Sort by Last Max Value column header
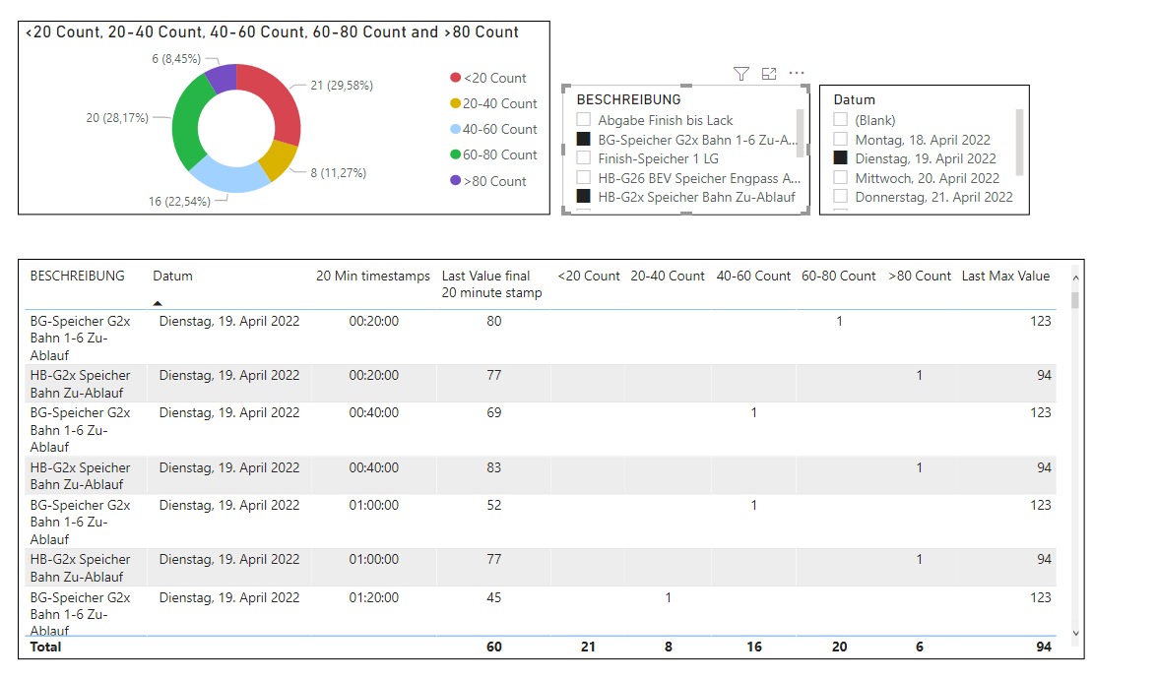1157x679 pixels. coord(1005,276)
